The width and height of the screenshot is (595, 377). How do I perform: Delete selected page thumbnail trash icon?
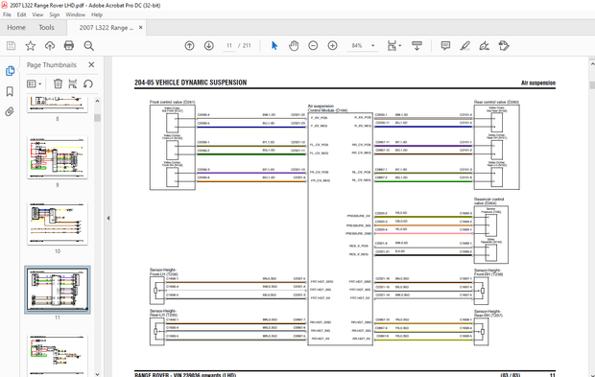(58, 83)
